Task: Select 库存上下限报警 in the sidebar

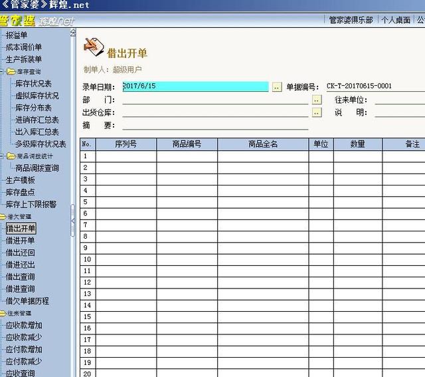Action: 31,204
